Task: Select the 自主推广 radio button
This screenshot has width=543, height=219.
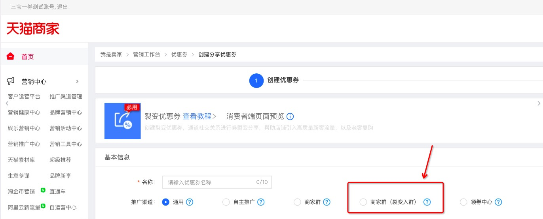Action: [226, 202]
